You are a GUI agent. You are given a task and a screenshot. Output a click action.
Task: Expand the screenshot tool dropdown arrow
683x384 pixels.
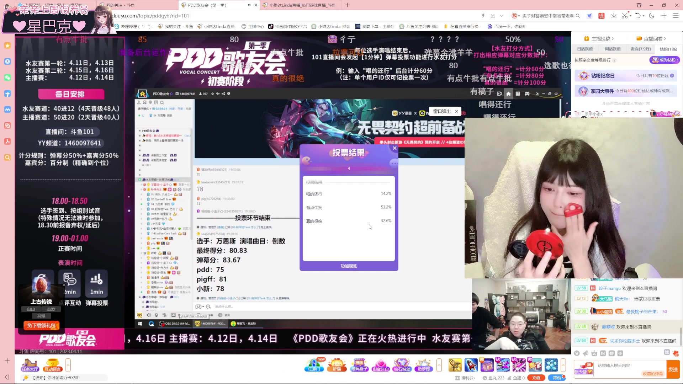pyautogui.click(x=630, y=16)
